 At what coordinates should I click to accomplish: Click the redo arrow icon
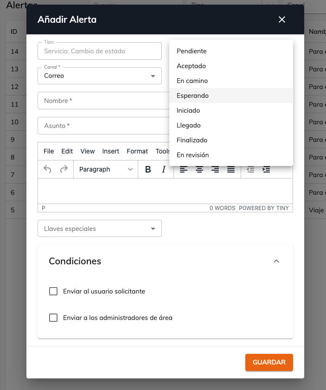[64, 169]
